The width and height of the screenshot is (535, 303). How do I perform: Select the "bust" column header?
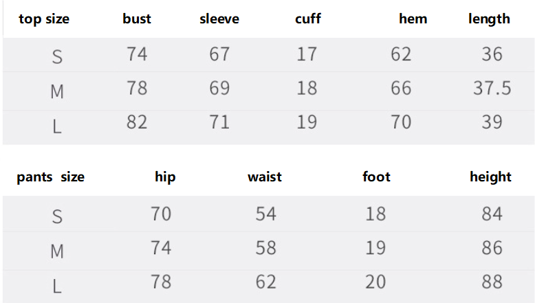[137, 19]
